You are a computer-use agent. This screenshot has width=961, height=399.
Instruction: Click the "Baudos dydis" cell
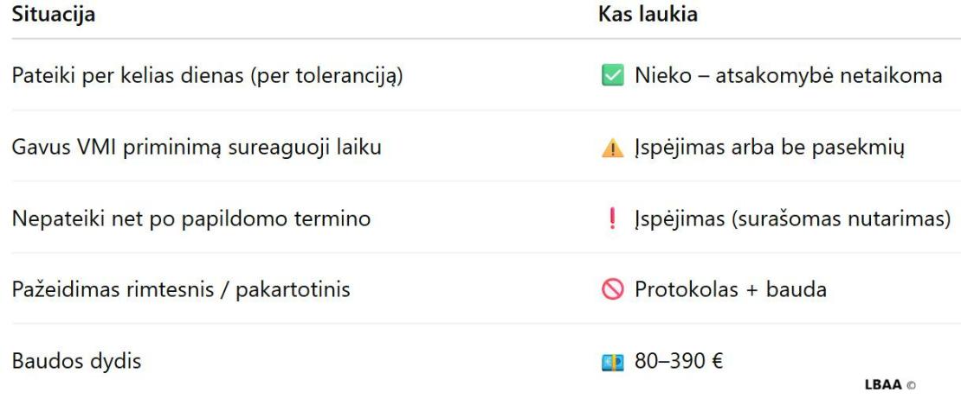click(76, 361)
